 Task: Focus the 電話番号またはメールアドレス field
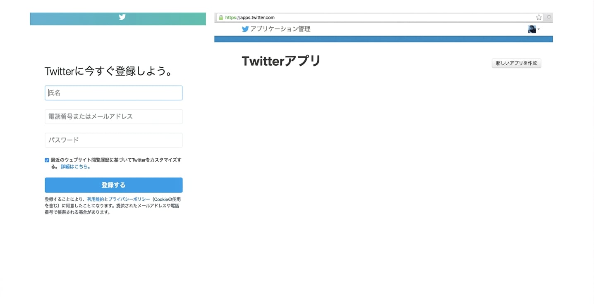point(113,116)
